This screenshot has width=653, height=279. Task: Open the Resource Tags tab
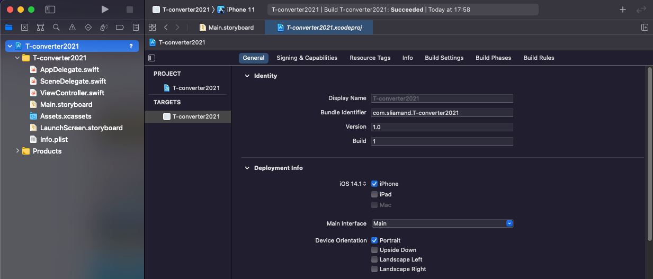[x=370, y=58]
